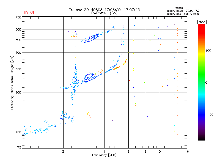Click x-axis tick label '8'
Screen dimensions: 220x165
pos(146,152)
